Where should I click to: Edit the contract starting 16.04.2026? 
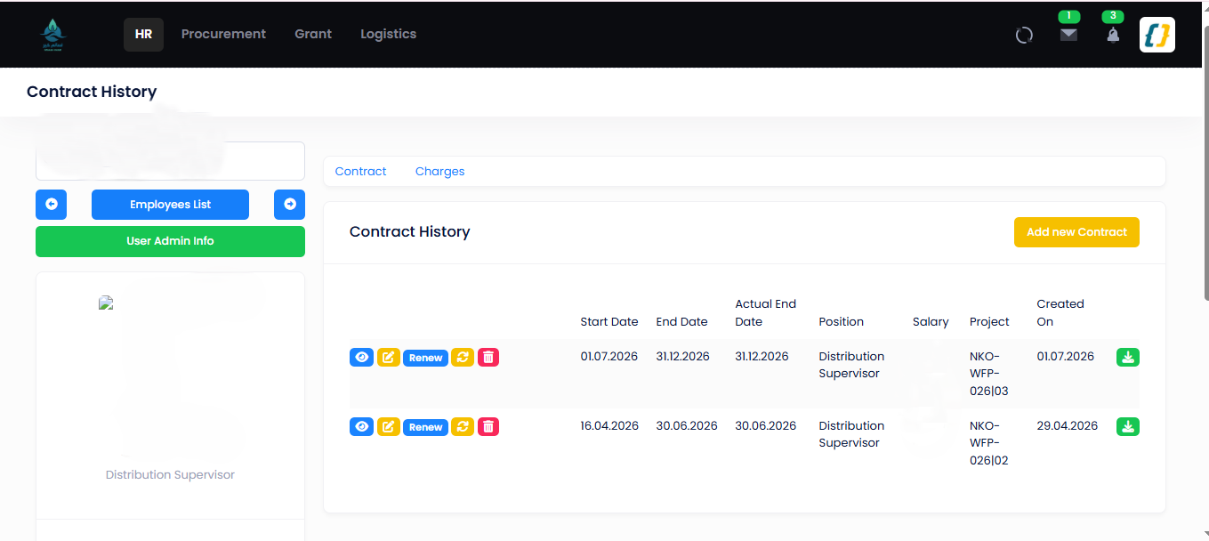click(x=389, y=426)
